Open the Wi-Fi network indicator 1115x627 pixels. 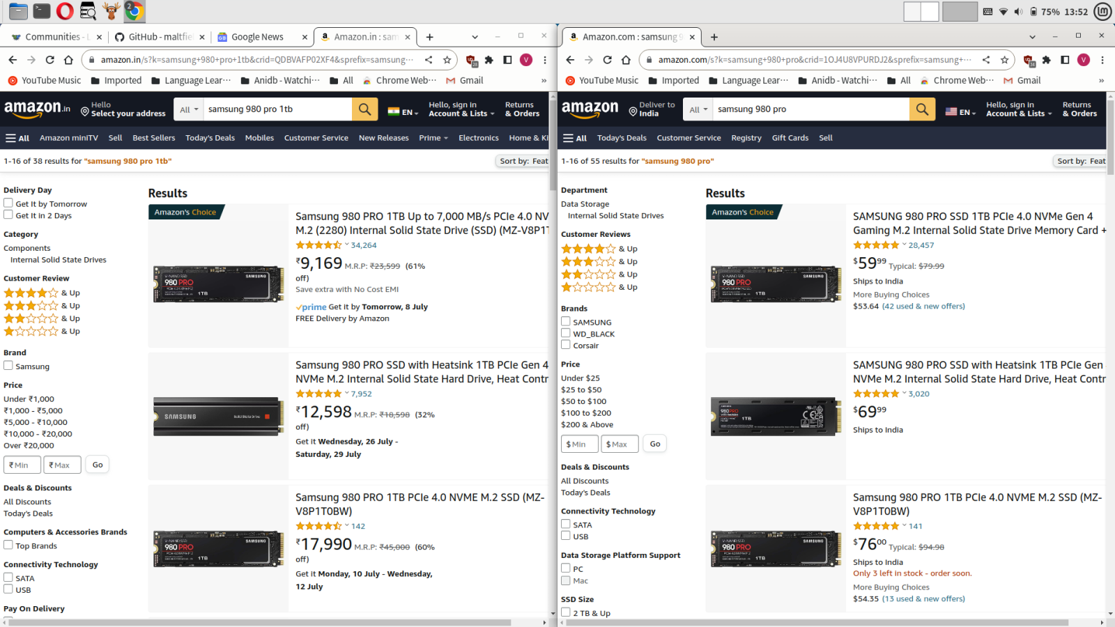tap(1003, 12)
